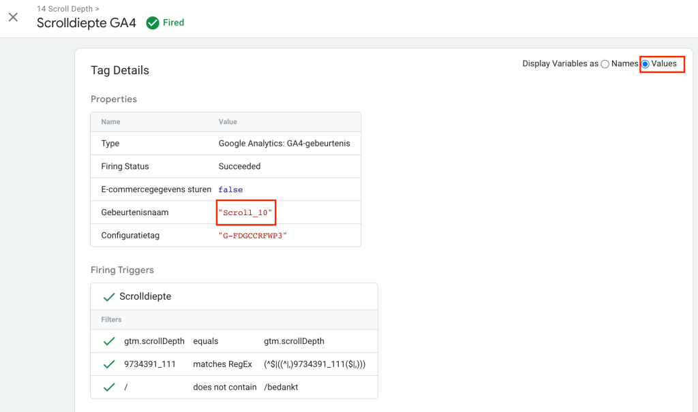
Task: Click the Name column header
Action: pyautogui.click(x=110, y=122)
